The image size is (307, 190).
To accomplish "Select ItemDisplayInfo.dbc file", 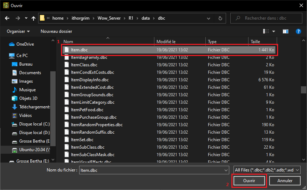I will (x=89, y=80).
